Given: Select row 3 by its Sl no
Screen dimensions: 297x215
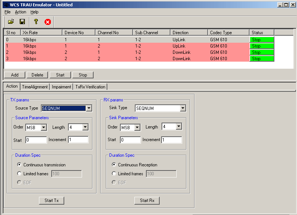Looking at the screenshot, I should point(7,59).
